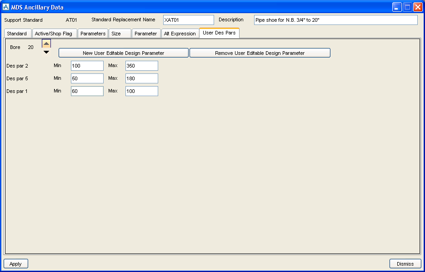Switch to the Alt Expression tab
Image resolution: width=425 pixels, height=272 pixels.
[x=180, y=34]
